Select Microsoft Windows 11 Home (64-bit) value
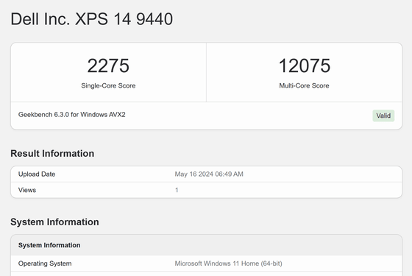This screenshot has width=412, height=276. 229,263
